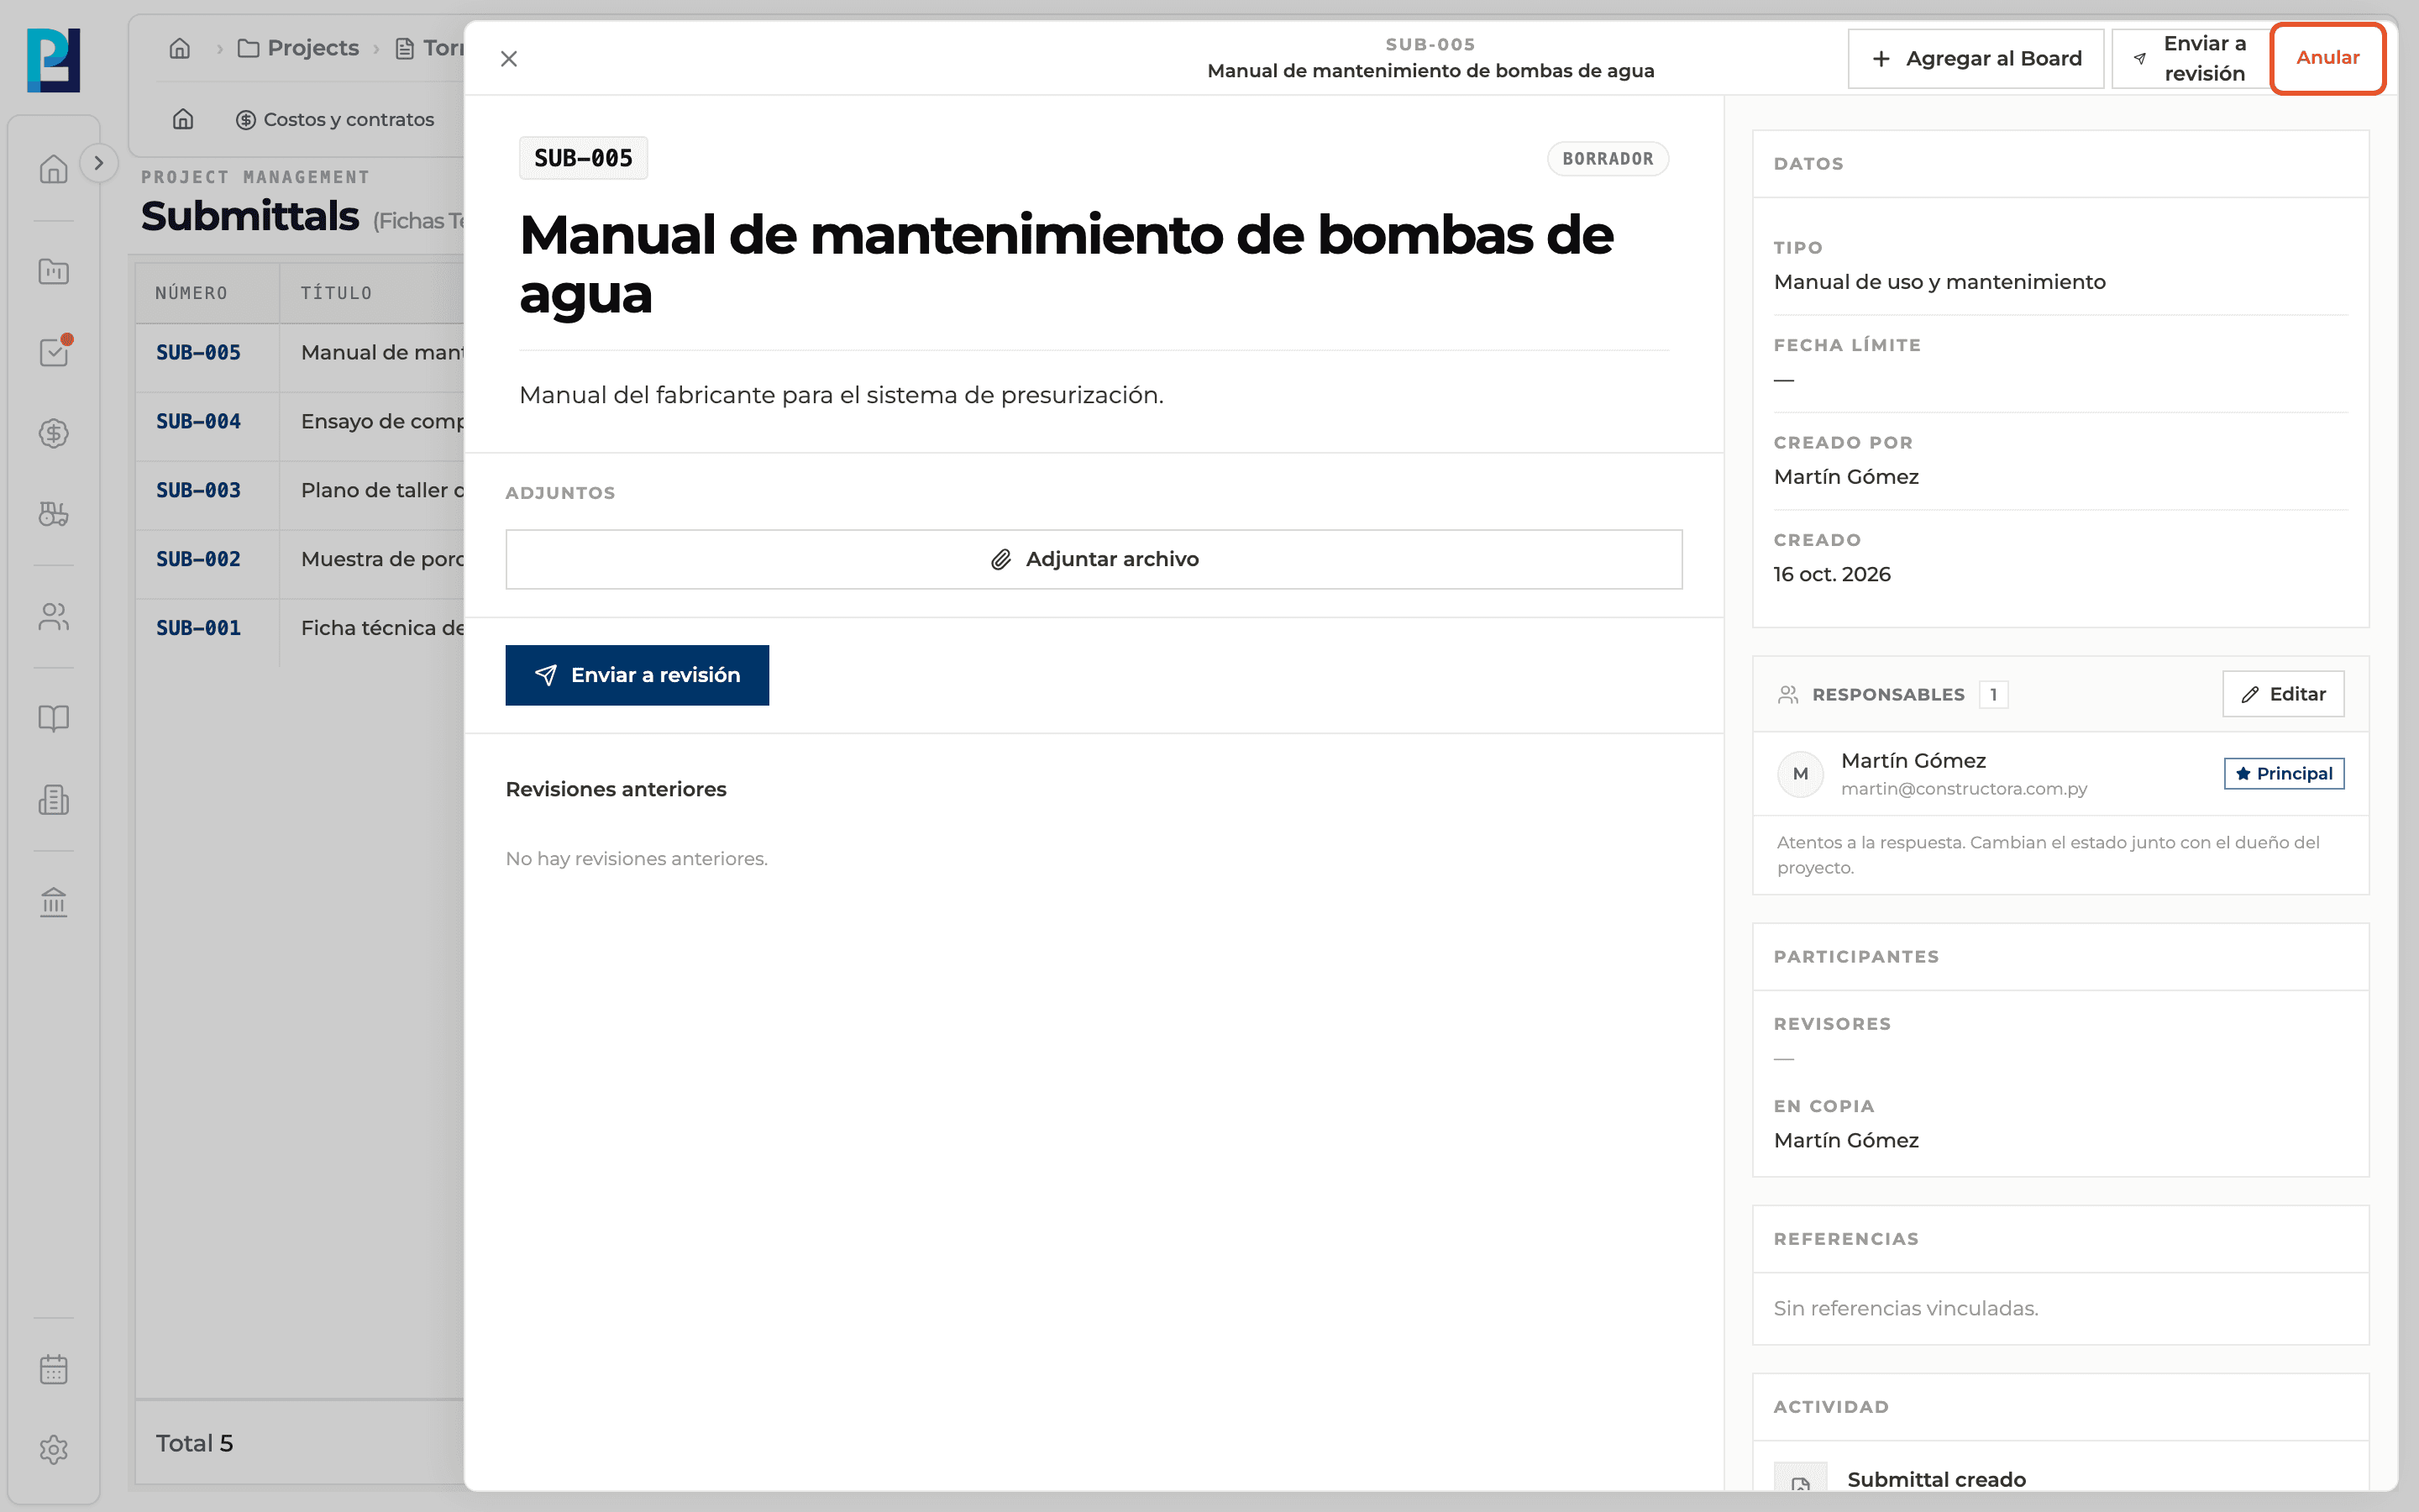Click the blue Enviar a revisión button
Screen dimensions: 2419x1512
(637, 675)
